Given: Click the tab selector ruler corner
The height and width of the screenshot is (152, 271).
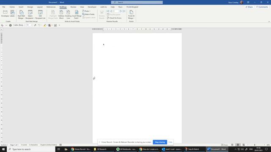Looking at the screenshot, I should (x=2, y=29).
